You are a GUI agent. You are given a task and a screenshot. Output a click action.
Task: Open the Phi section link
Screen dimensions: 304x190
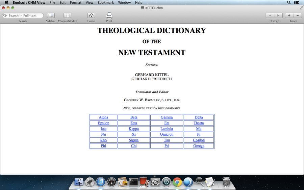click(104, 146)
